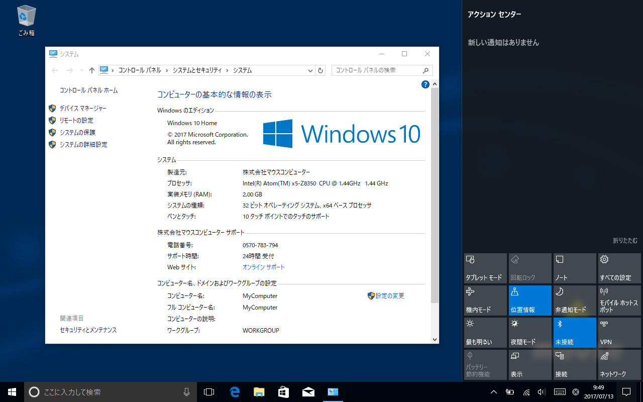This screenshot has height=402, width=643.
Task: Click 設定の変更 to change computer name
Action: 390,295
